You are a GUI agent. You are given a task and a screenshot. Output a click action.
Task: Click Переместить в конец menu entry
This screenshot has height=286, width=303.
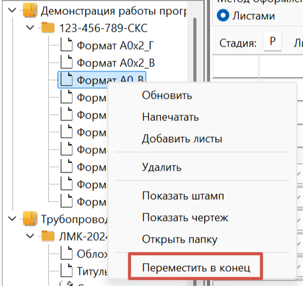point(196,267)
